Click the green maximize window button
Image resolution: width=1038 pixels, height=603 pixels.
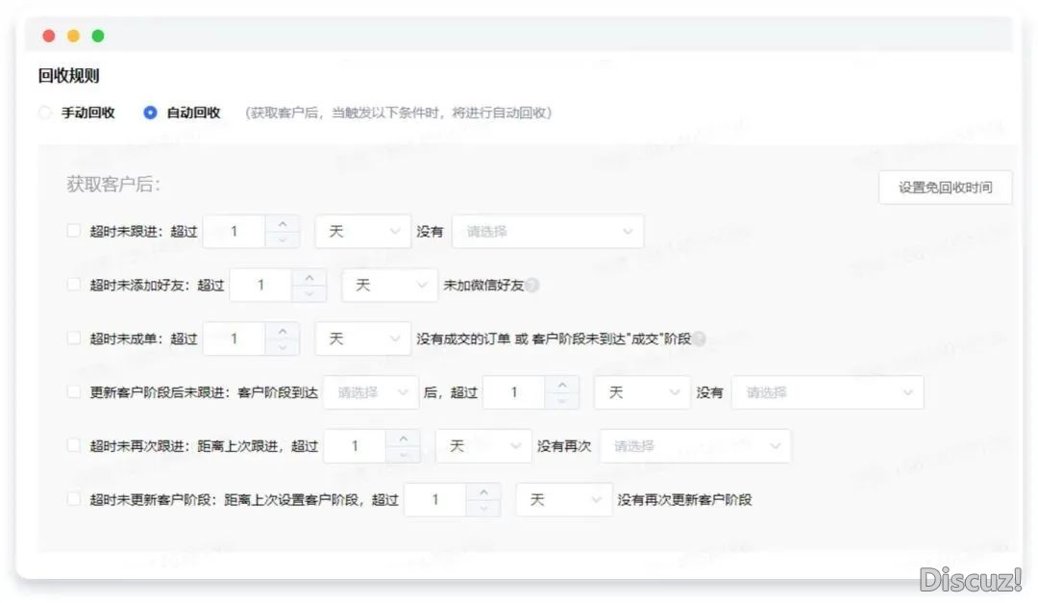pos(98,36)
